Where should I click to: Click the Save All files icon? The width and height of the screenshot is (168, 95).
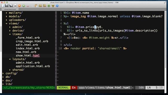(x=11, y=6)
